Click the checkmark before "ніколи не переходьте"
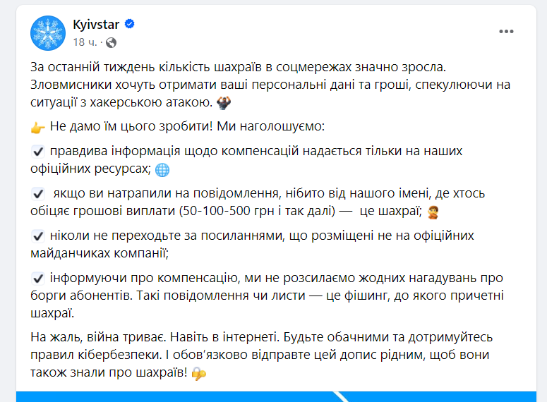Viewport: 547px width, 402px height. pyautogui.click(x=38, y=236)
